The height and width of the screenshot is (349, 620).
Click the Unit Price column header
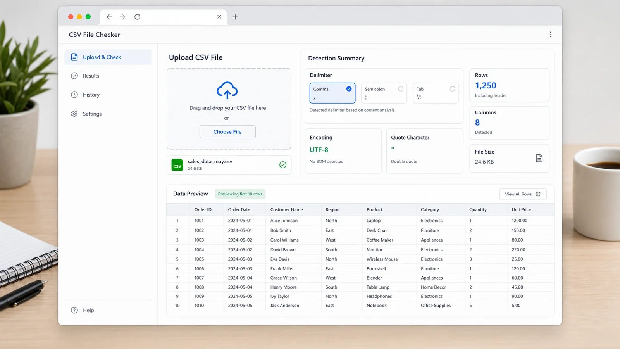click(521, 209)
